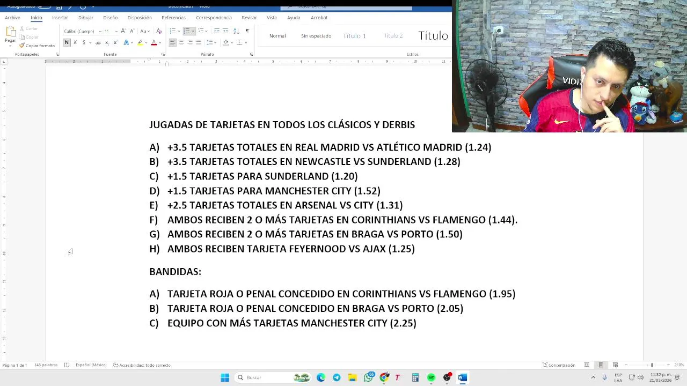The image size is (687, 386).
Task: Open underline style dropdown arrow
Action: (90, 42)
